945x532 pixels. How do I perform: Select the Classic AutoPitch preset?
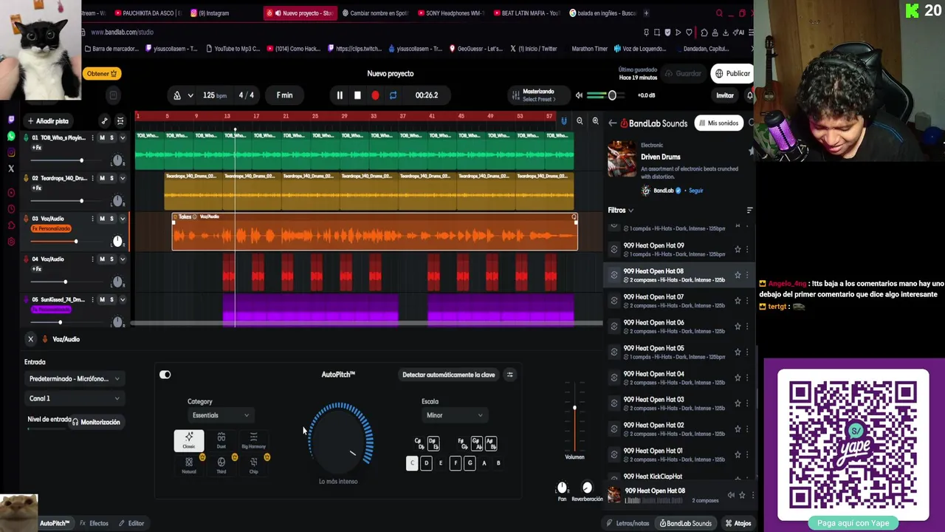point(189,440)
